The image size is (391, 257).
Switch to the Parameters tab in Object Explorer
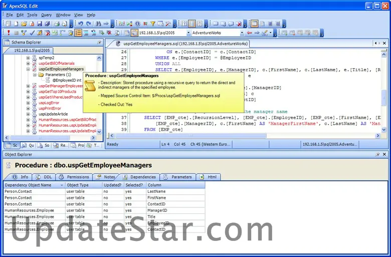[x=178, y=177]
